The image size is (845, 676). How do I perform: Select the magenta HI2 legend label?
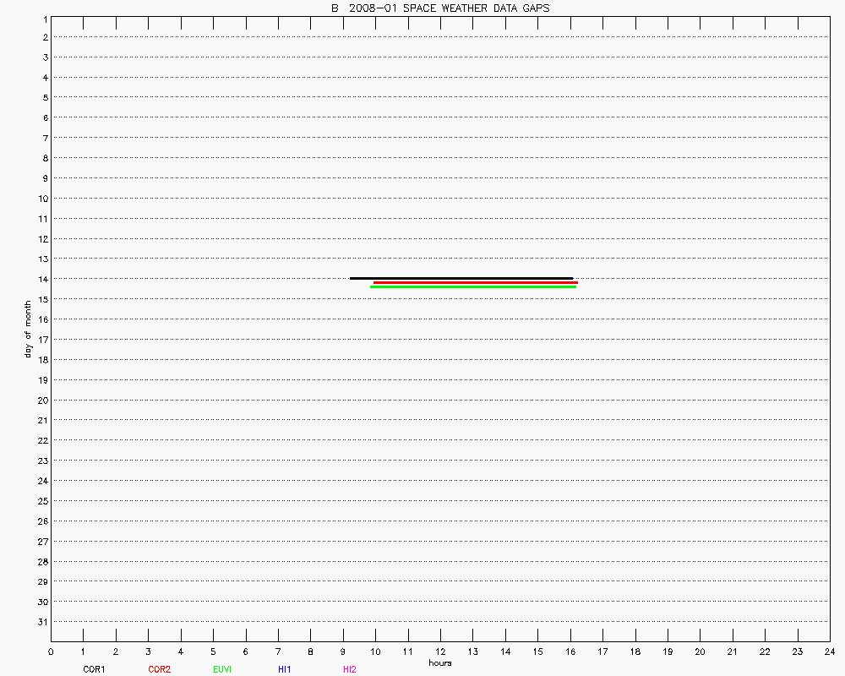point(349,669)
